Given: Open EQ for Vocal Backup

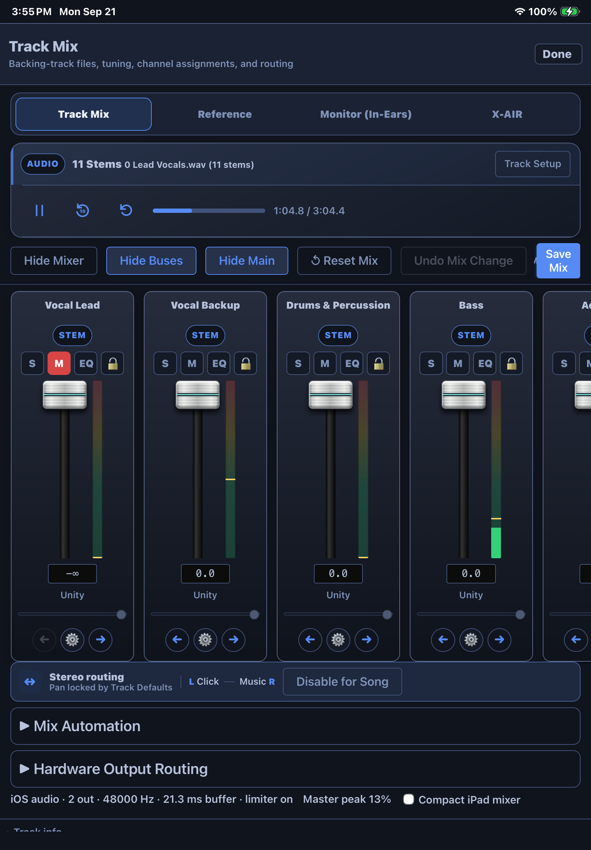Looking at the screenshot, I should coord(219,363).
